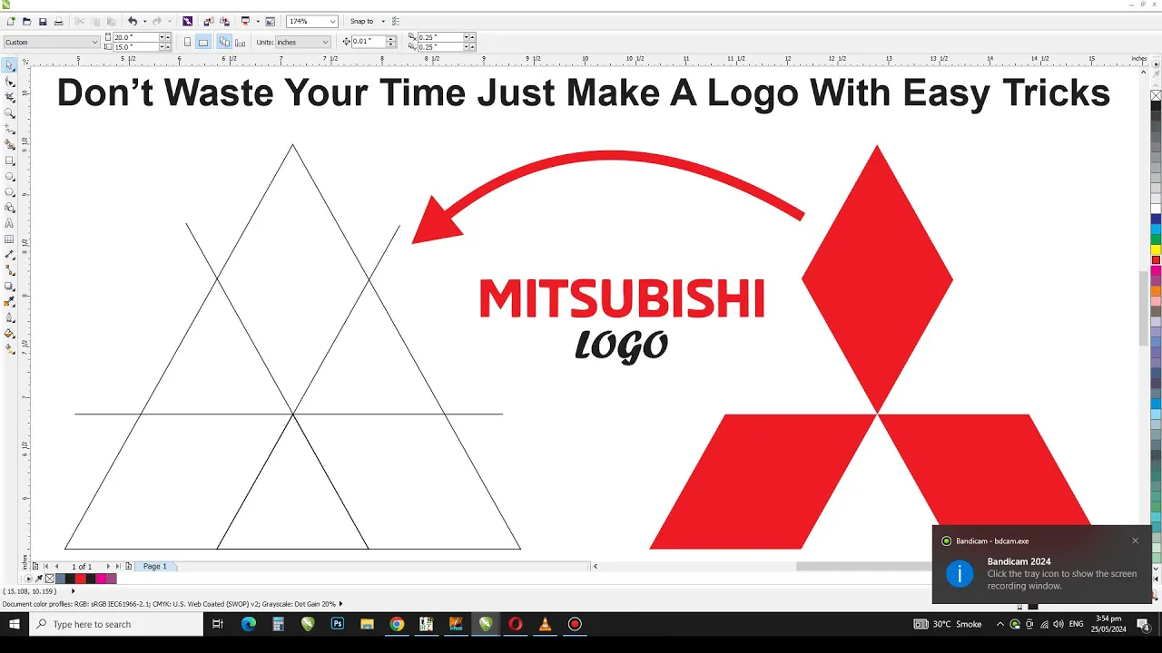Expand the status bar profile info arrow

click(341, 604)
